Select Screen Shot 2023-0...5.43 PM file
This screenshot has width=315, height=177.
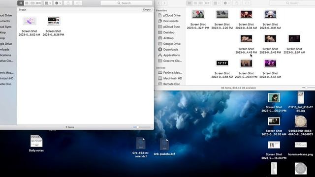270,44
